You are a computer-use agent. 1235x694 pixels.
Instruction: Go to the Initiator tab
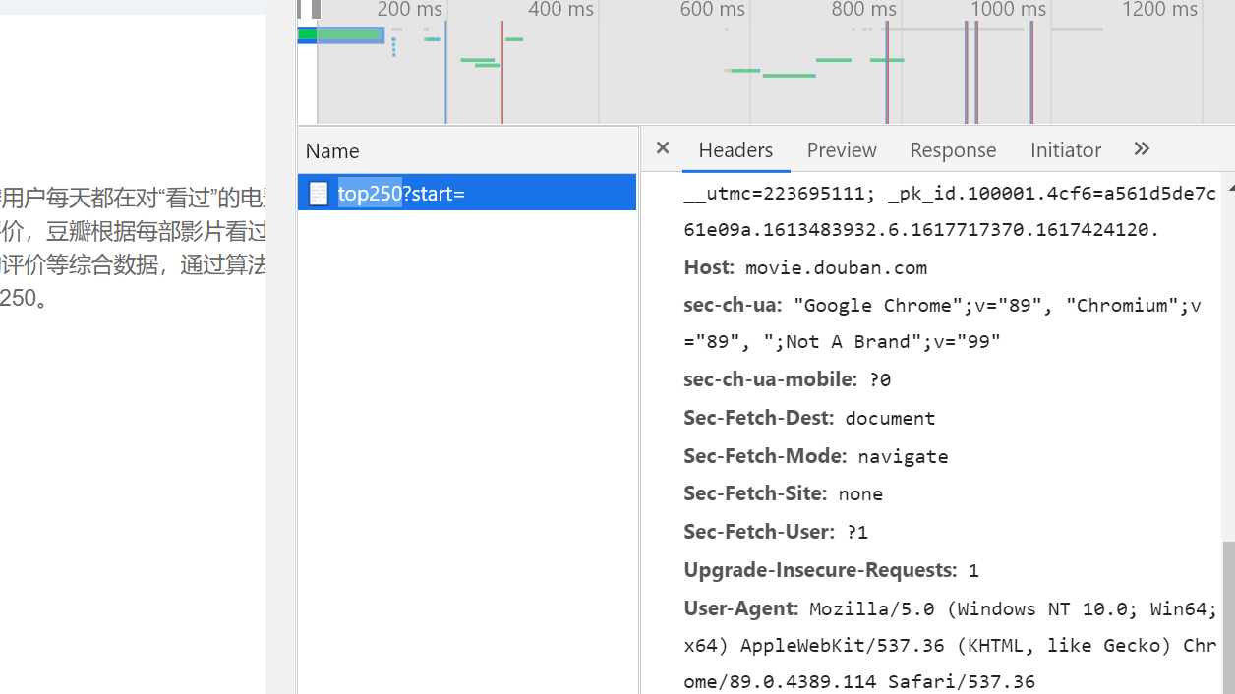1066,150
